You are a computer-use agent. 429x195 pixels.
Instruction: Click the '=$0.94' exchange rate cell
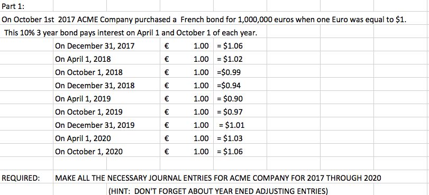pyautogui.click(x=229, y=86)
